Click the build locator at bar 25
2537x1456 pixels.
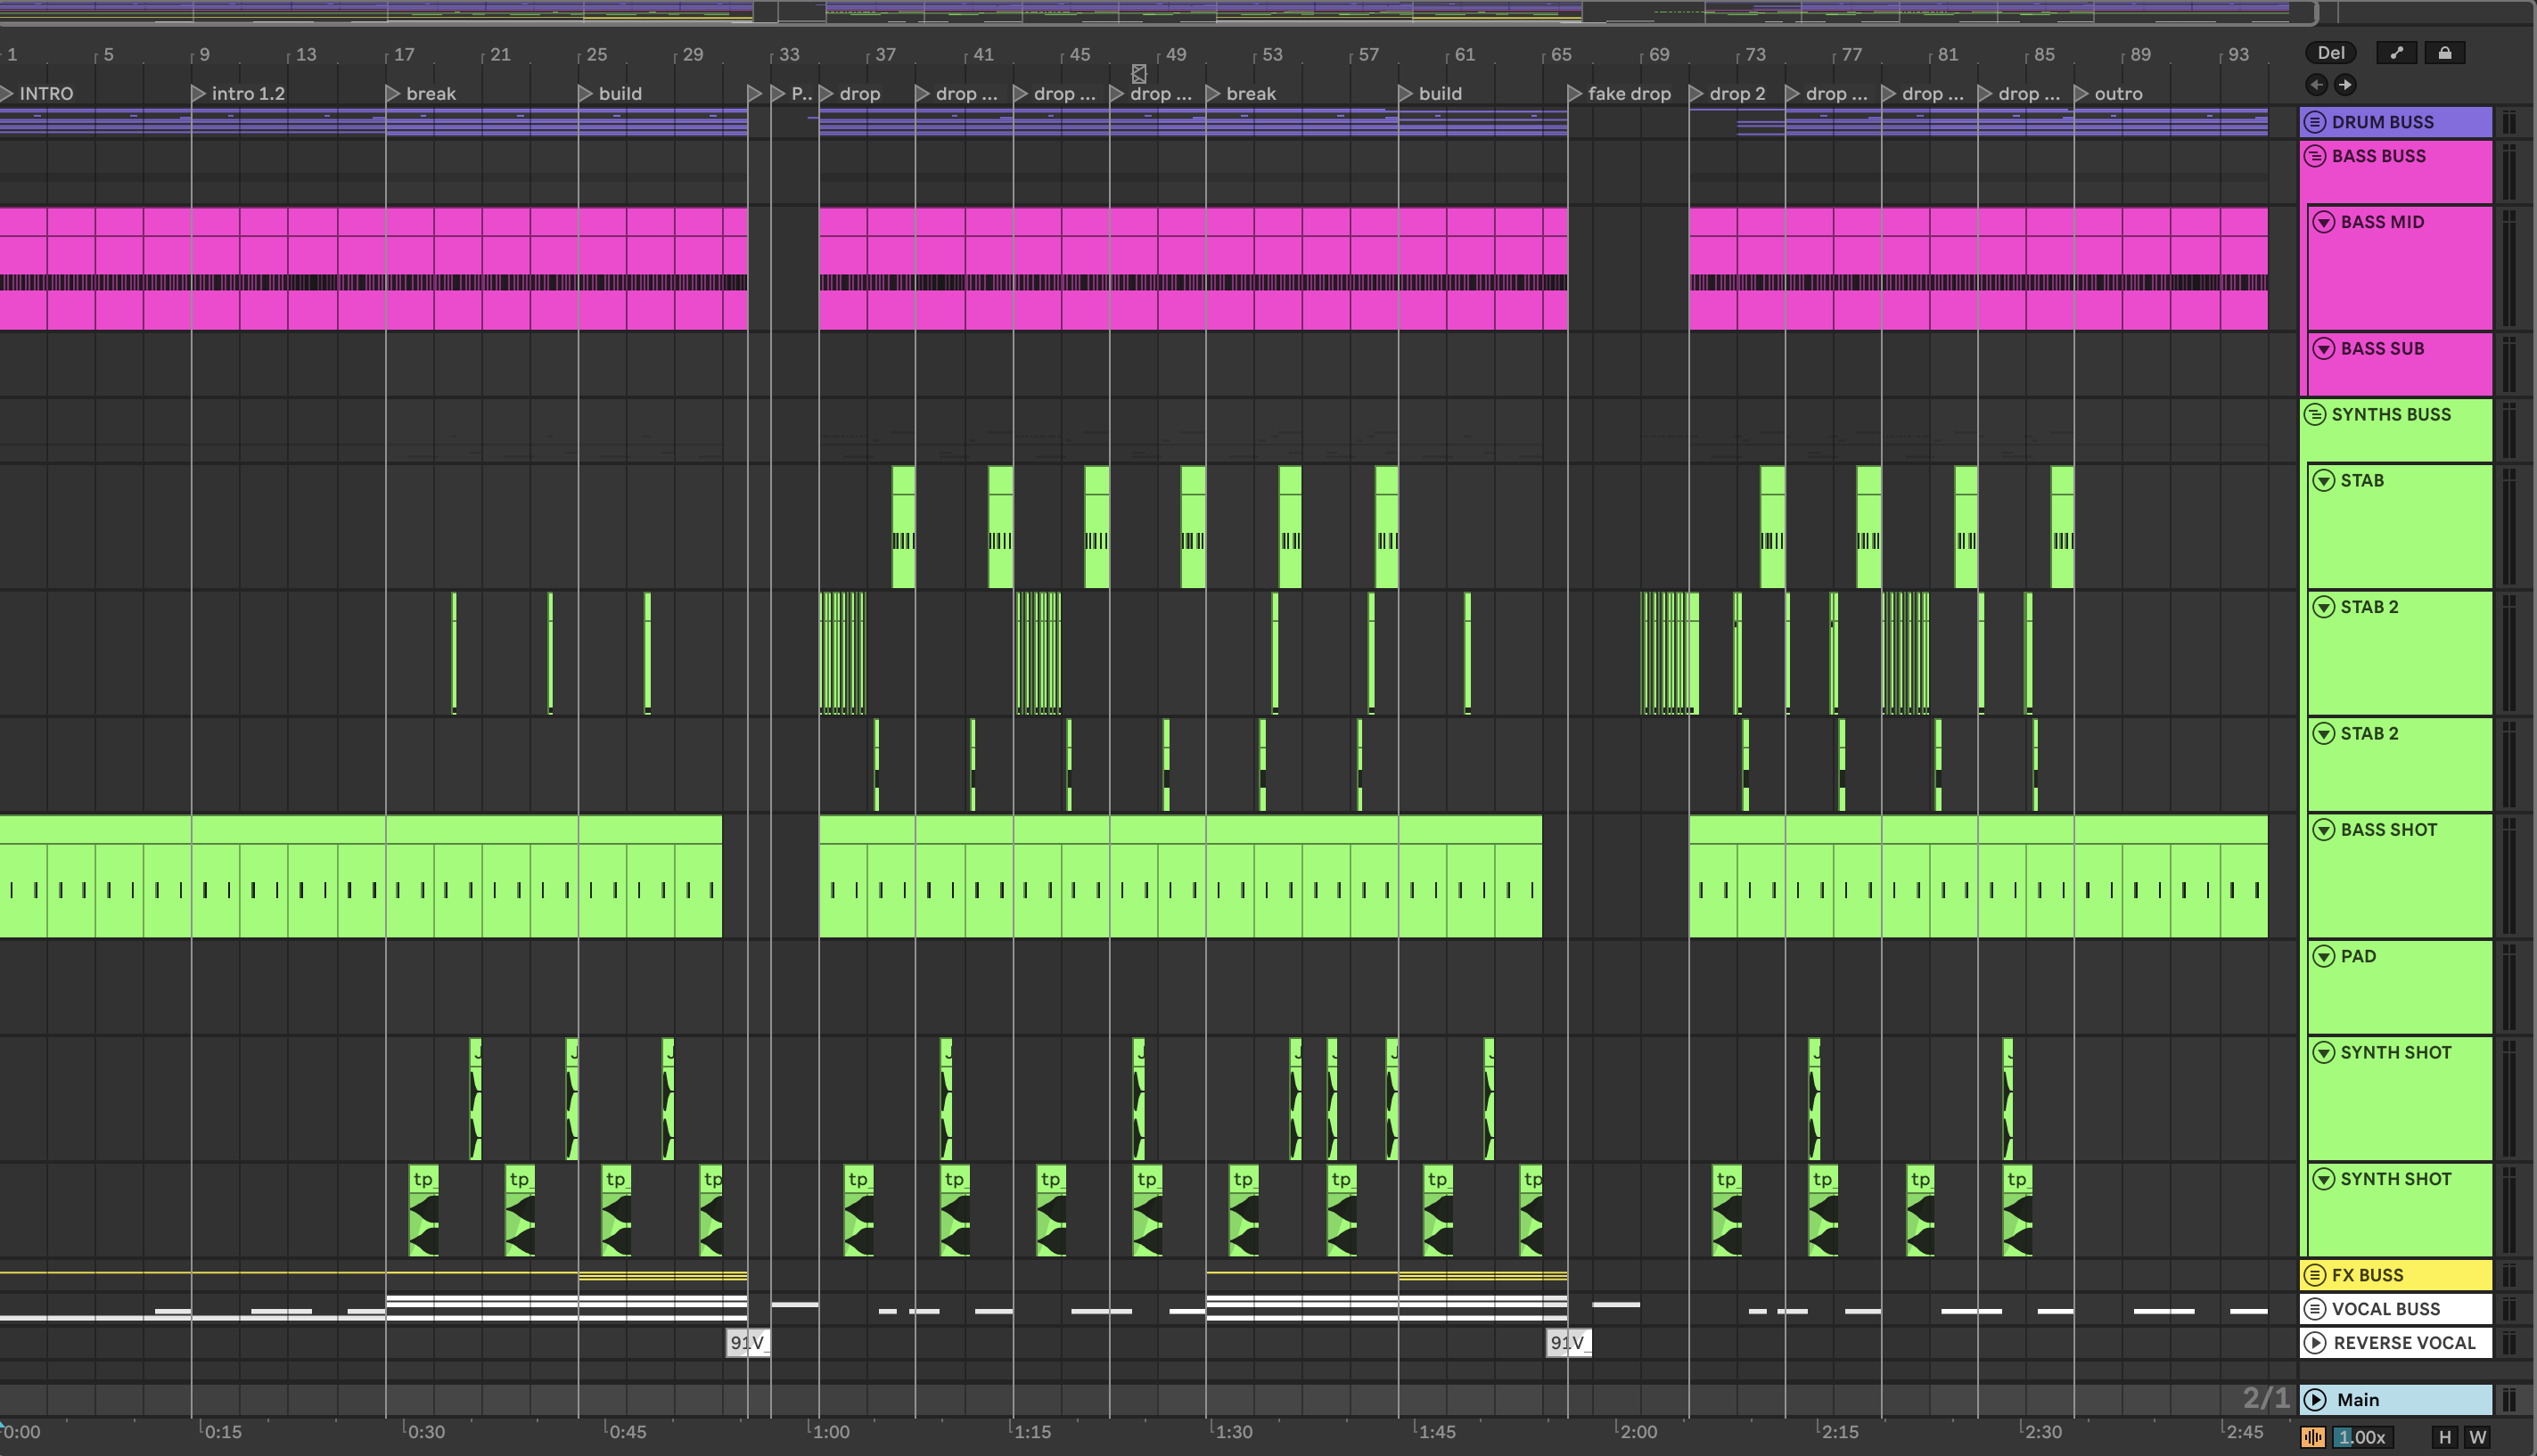pos(612,94)
